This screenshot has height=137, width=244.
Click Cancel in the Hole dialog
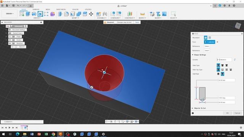click(237, 113)
